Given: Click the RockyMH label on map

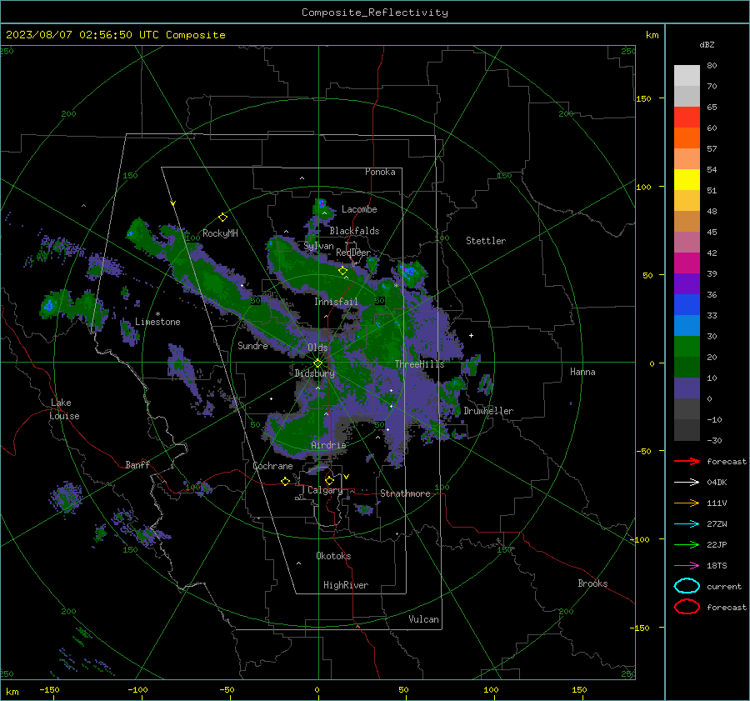Looking at the screenshot, I should pos(220,233).
